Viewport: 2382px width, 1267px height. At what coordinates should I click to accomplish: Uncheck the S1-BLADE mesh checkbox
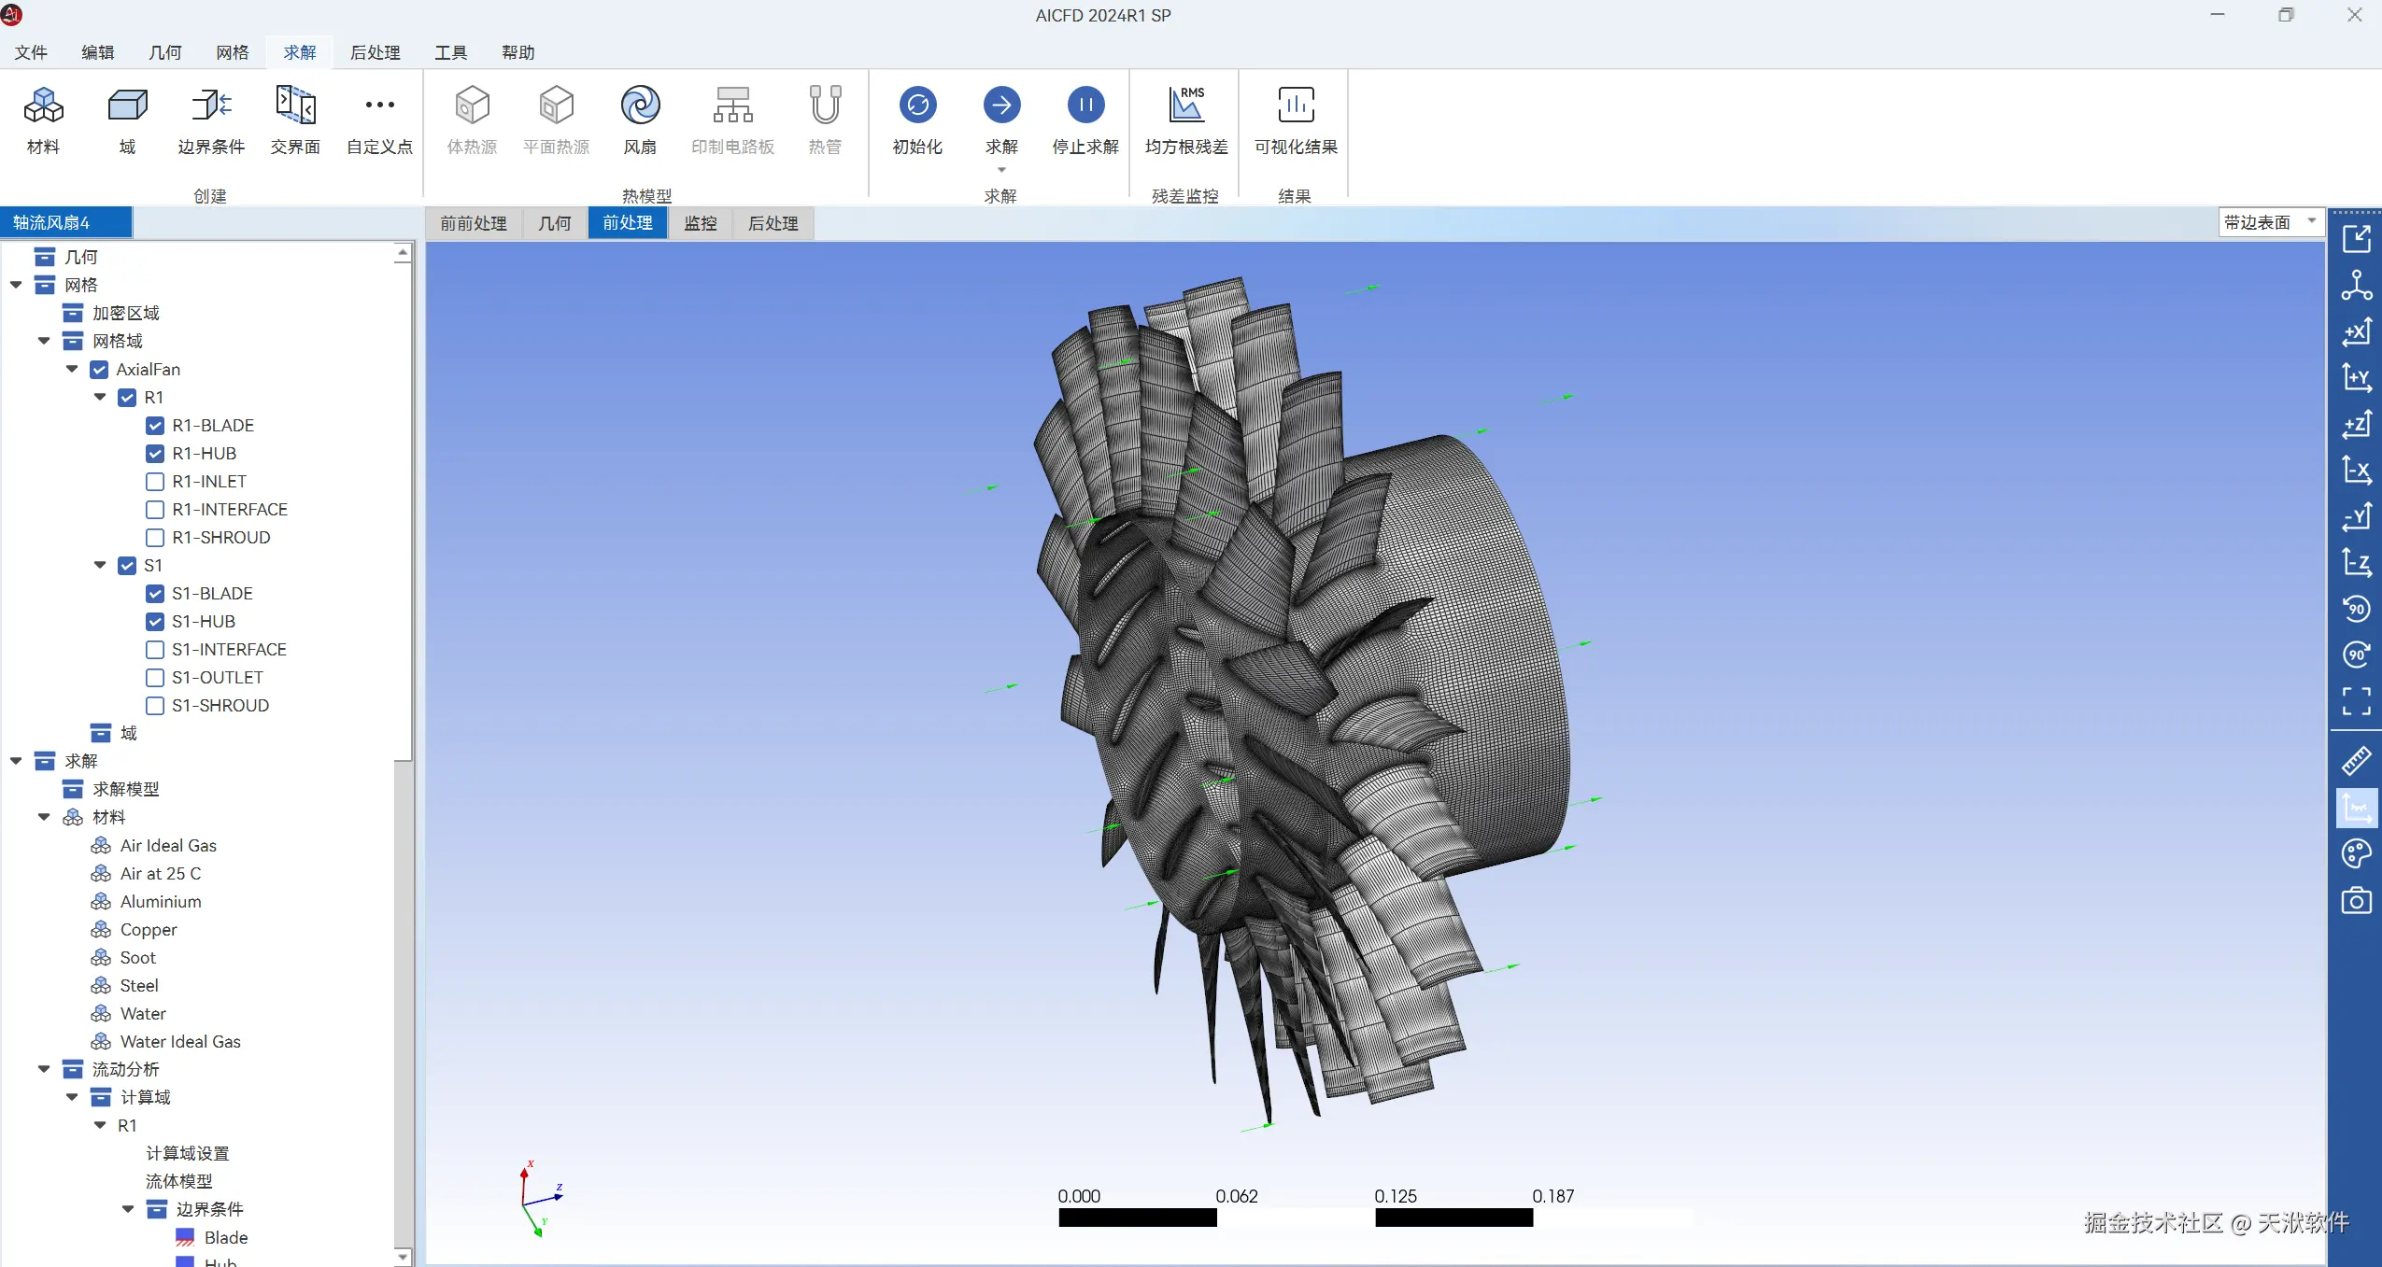pos(155,594)
